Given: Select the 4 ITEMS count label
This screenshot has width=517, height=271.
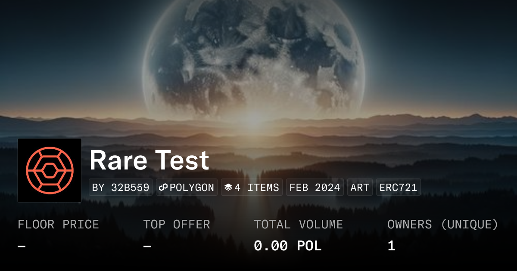Looking at the screenshot, I should point(257,188).
